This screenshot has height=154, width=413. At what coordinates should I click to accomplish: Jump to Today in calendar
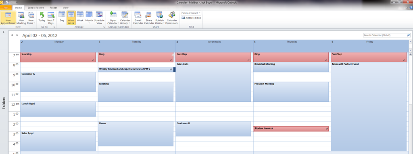(42, 18)
